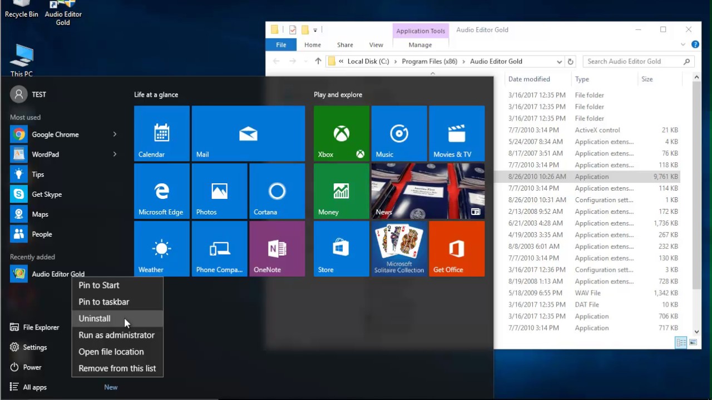Go up one folder level in Explorer
This screenshot has height=400, width=712.
(318, 62)
